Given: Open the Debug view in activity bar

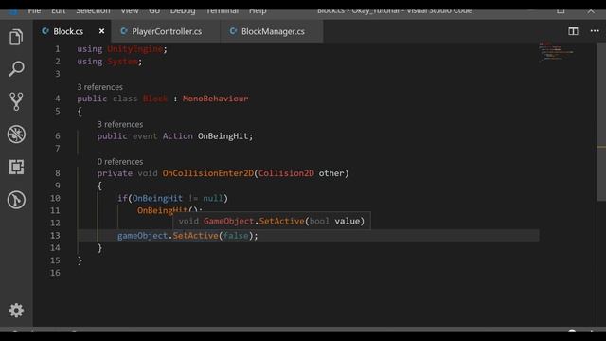Looking at the screenshot, I should click(x=16, y=135).
